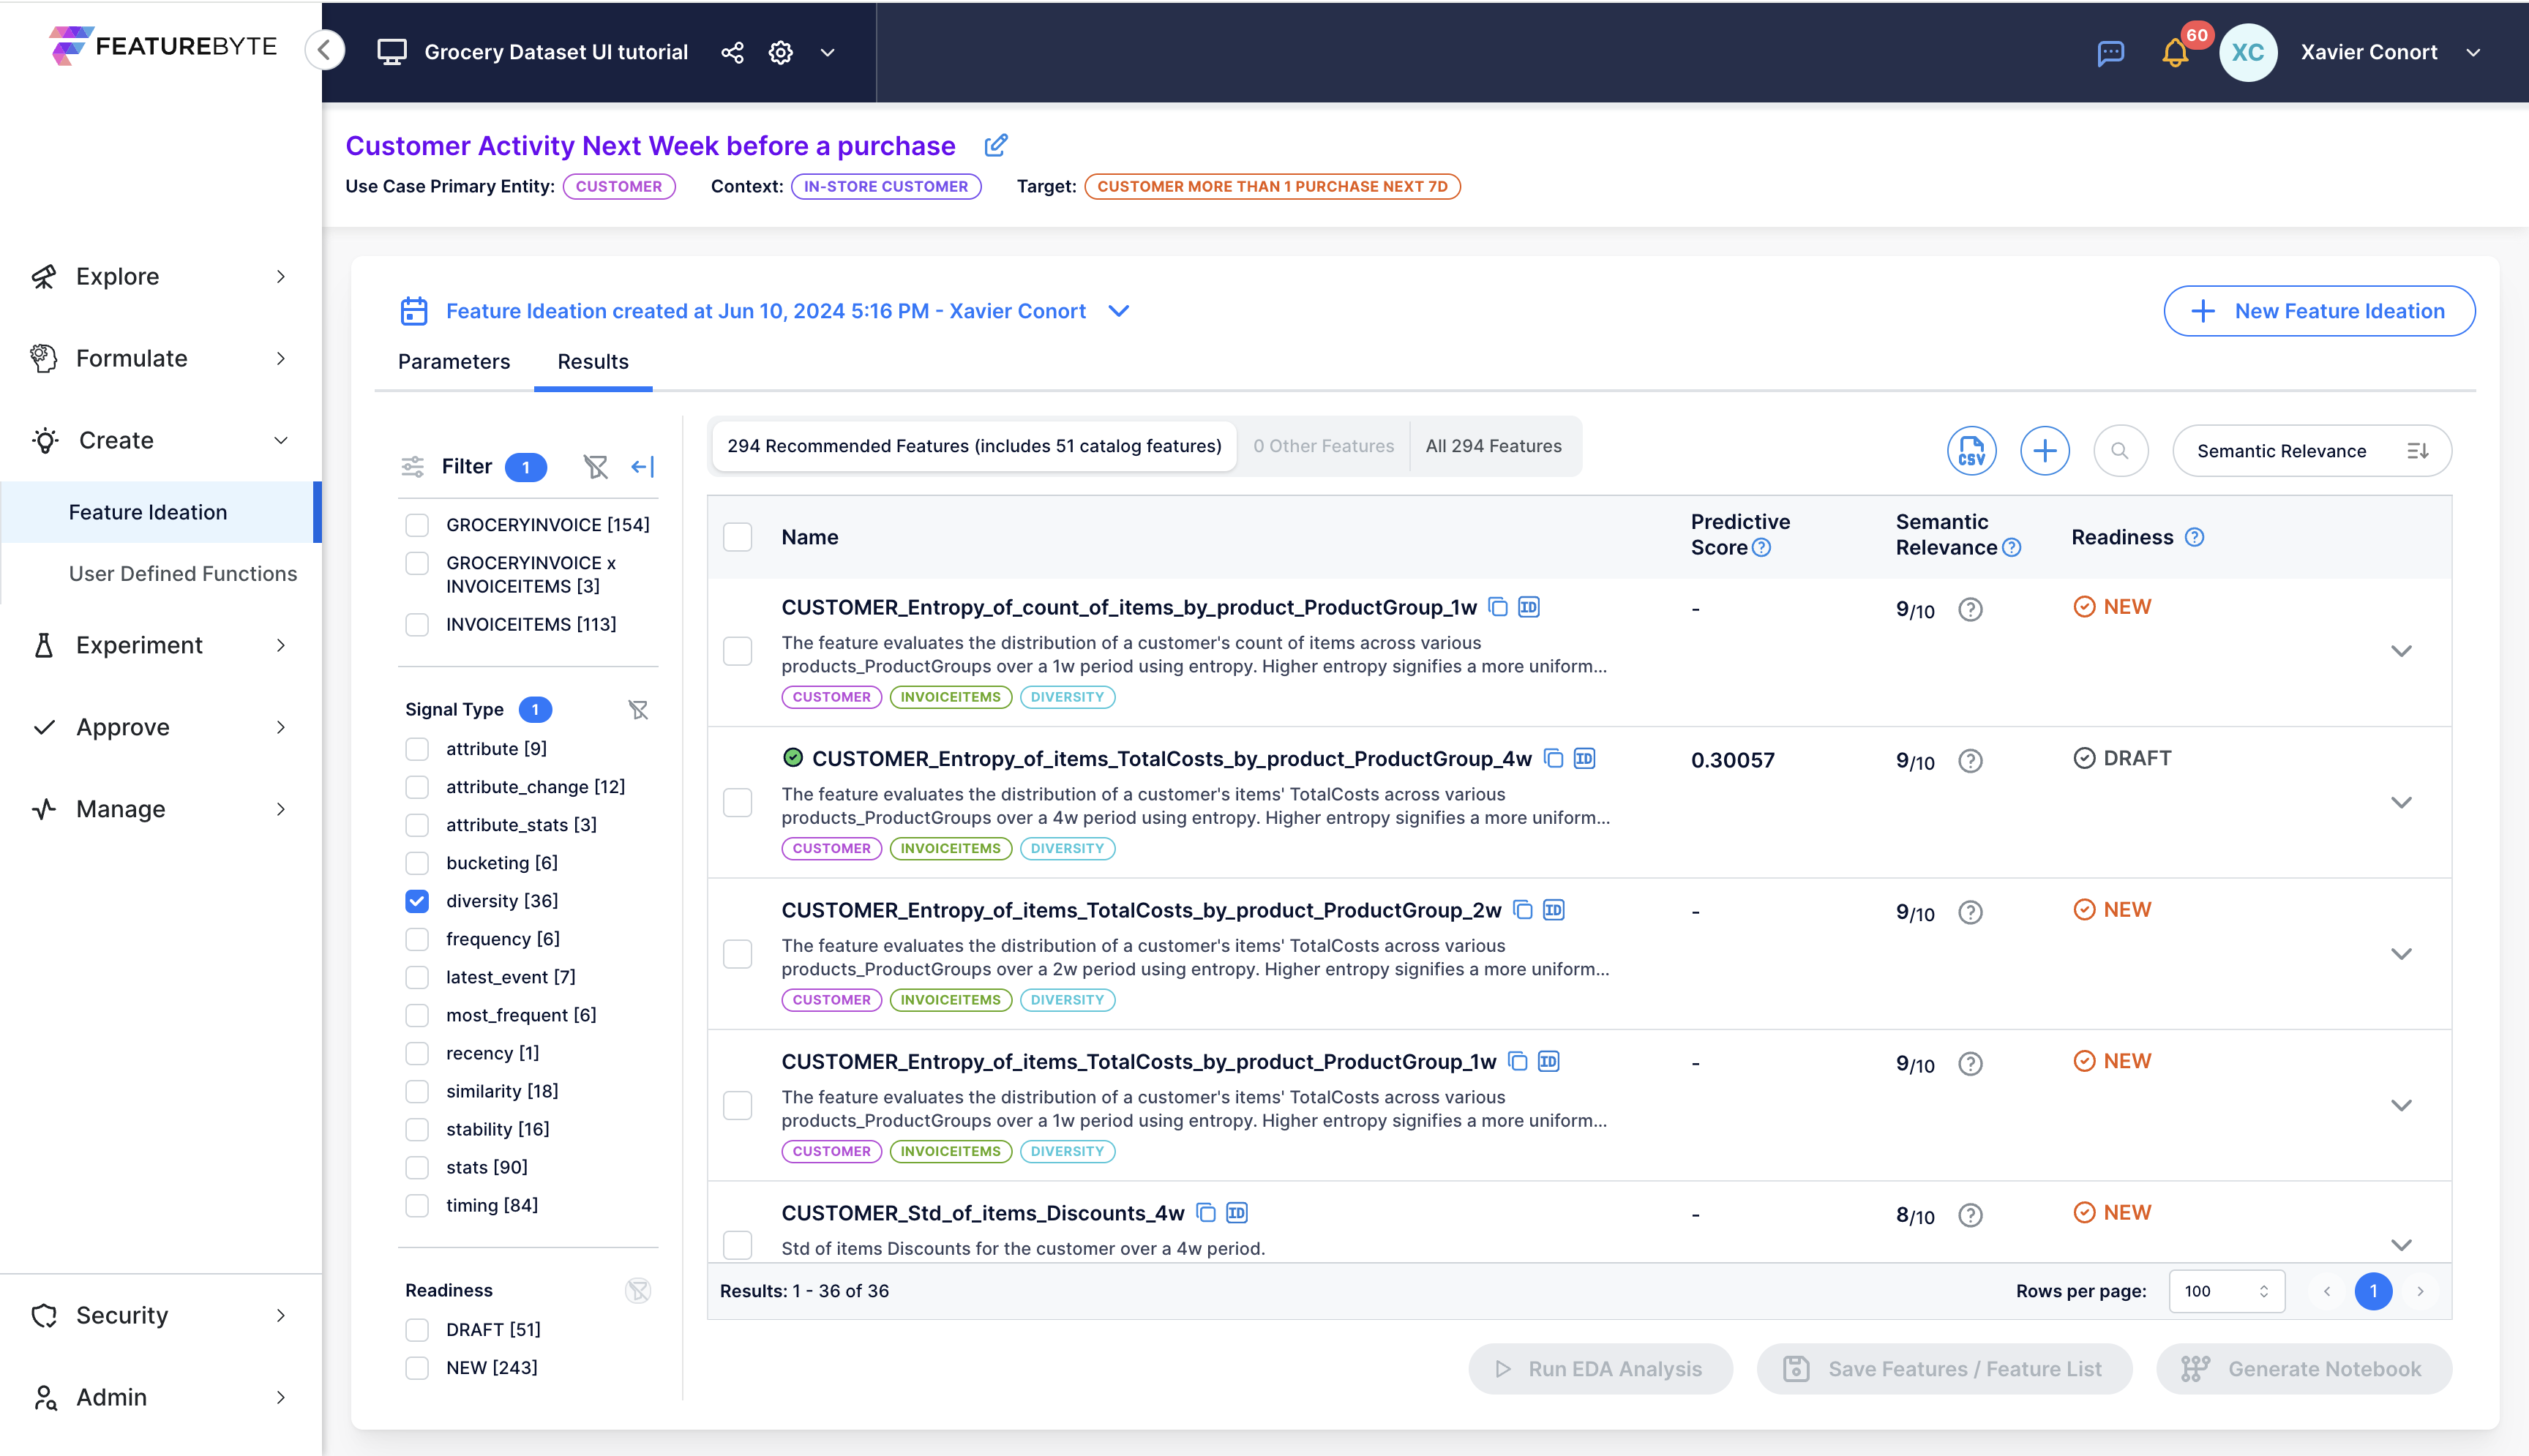2529x1456 pixels.
Task: Check the timing [84] signal type
Action: pyautogui.click(x=417, y=1206)
